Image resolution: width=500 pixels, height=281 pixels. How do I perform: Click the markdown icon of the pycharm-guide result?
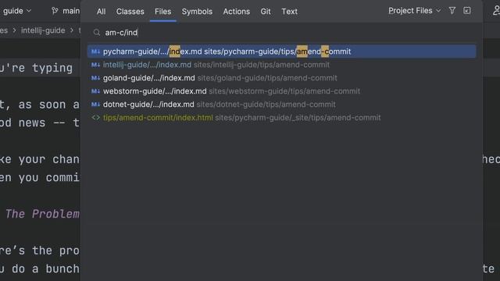click(95, 52)
